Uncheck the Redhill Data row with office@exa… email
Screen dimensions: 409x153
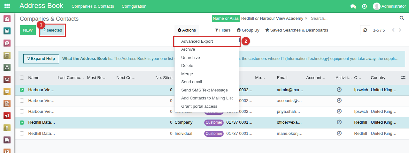coord(22,122)
